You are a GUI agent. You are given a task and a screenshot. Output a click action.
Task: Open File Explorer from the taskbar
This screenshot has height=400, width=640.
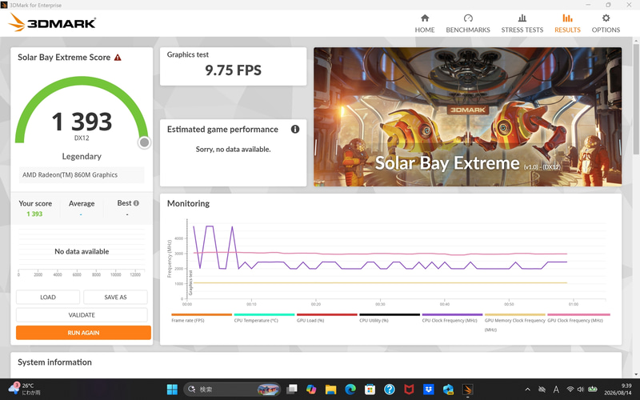(330, 390)
